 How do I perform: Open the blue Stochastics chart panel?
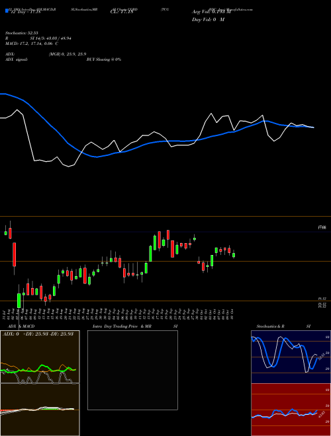click(x=291, y=357)
